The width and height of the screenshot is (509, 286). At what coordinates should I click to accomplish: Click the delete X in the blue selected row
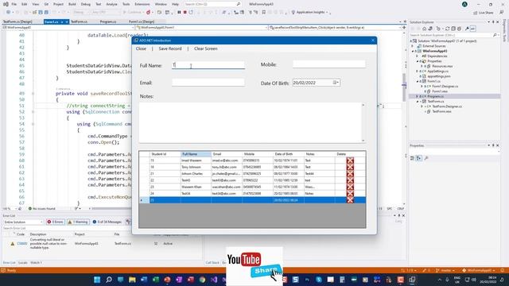tap(350, 200)
